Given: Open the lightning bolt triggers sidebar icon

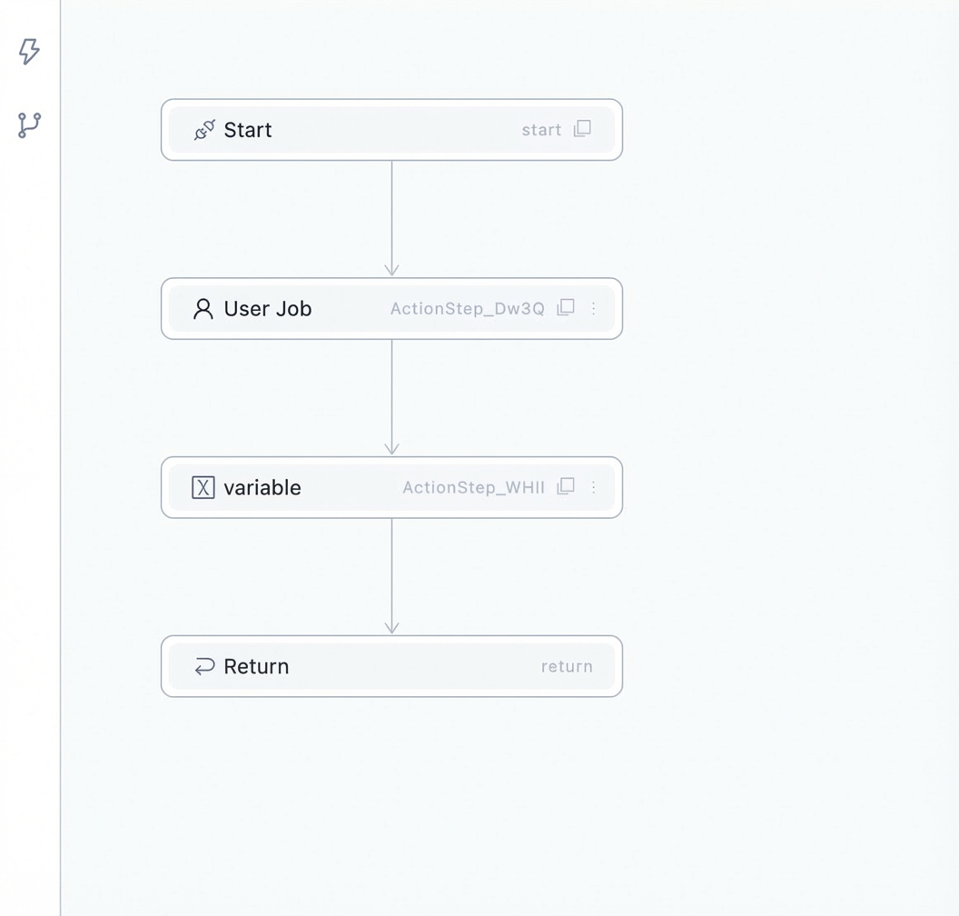Looking at the screenshot, I should click(x=29, y=52).
